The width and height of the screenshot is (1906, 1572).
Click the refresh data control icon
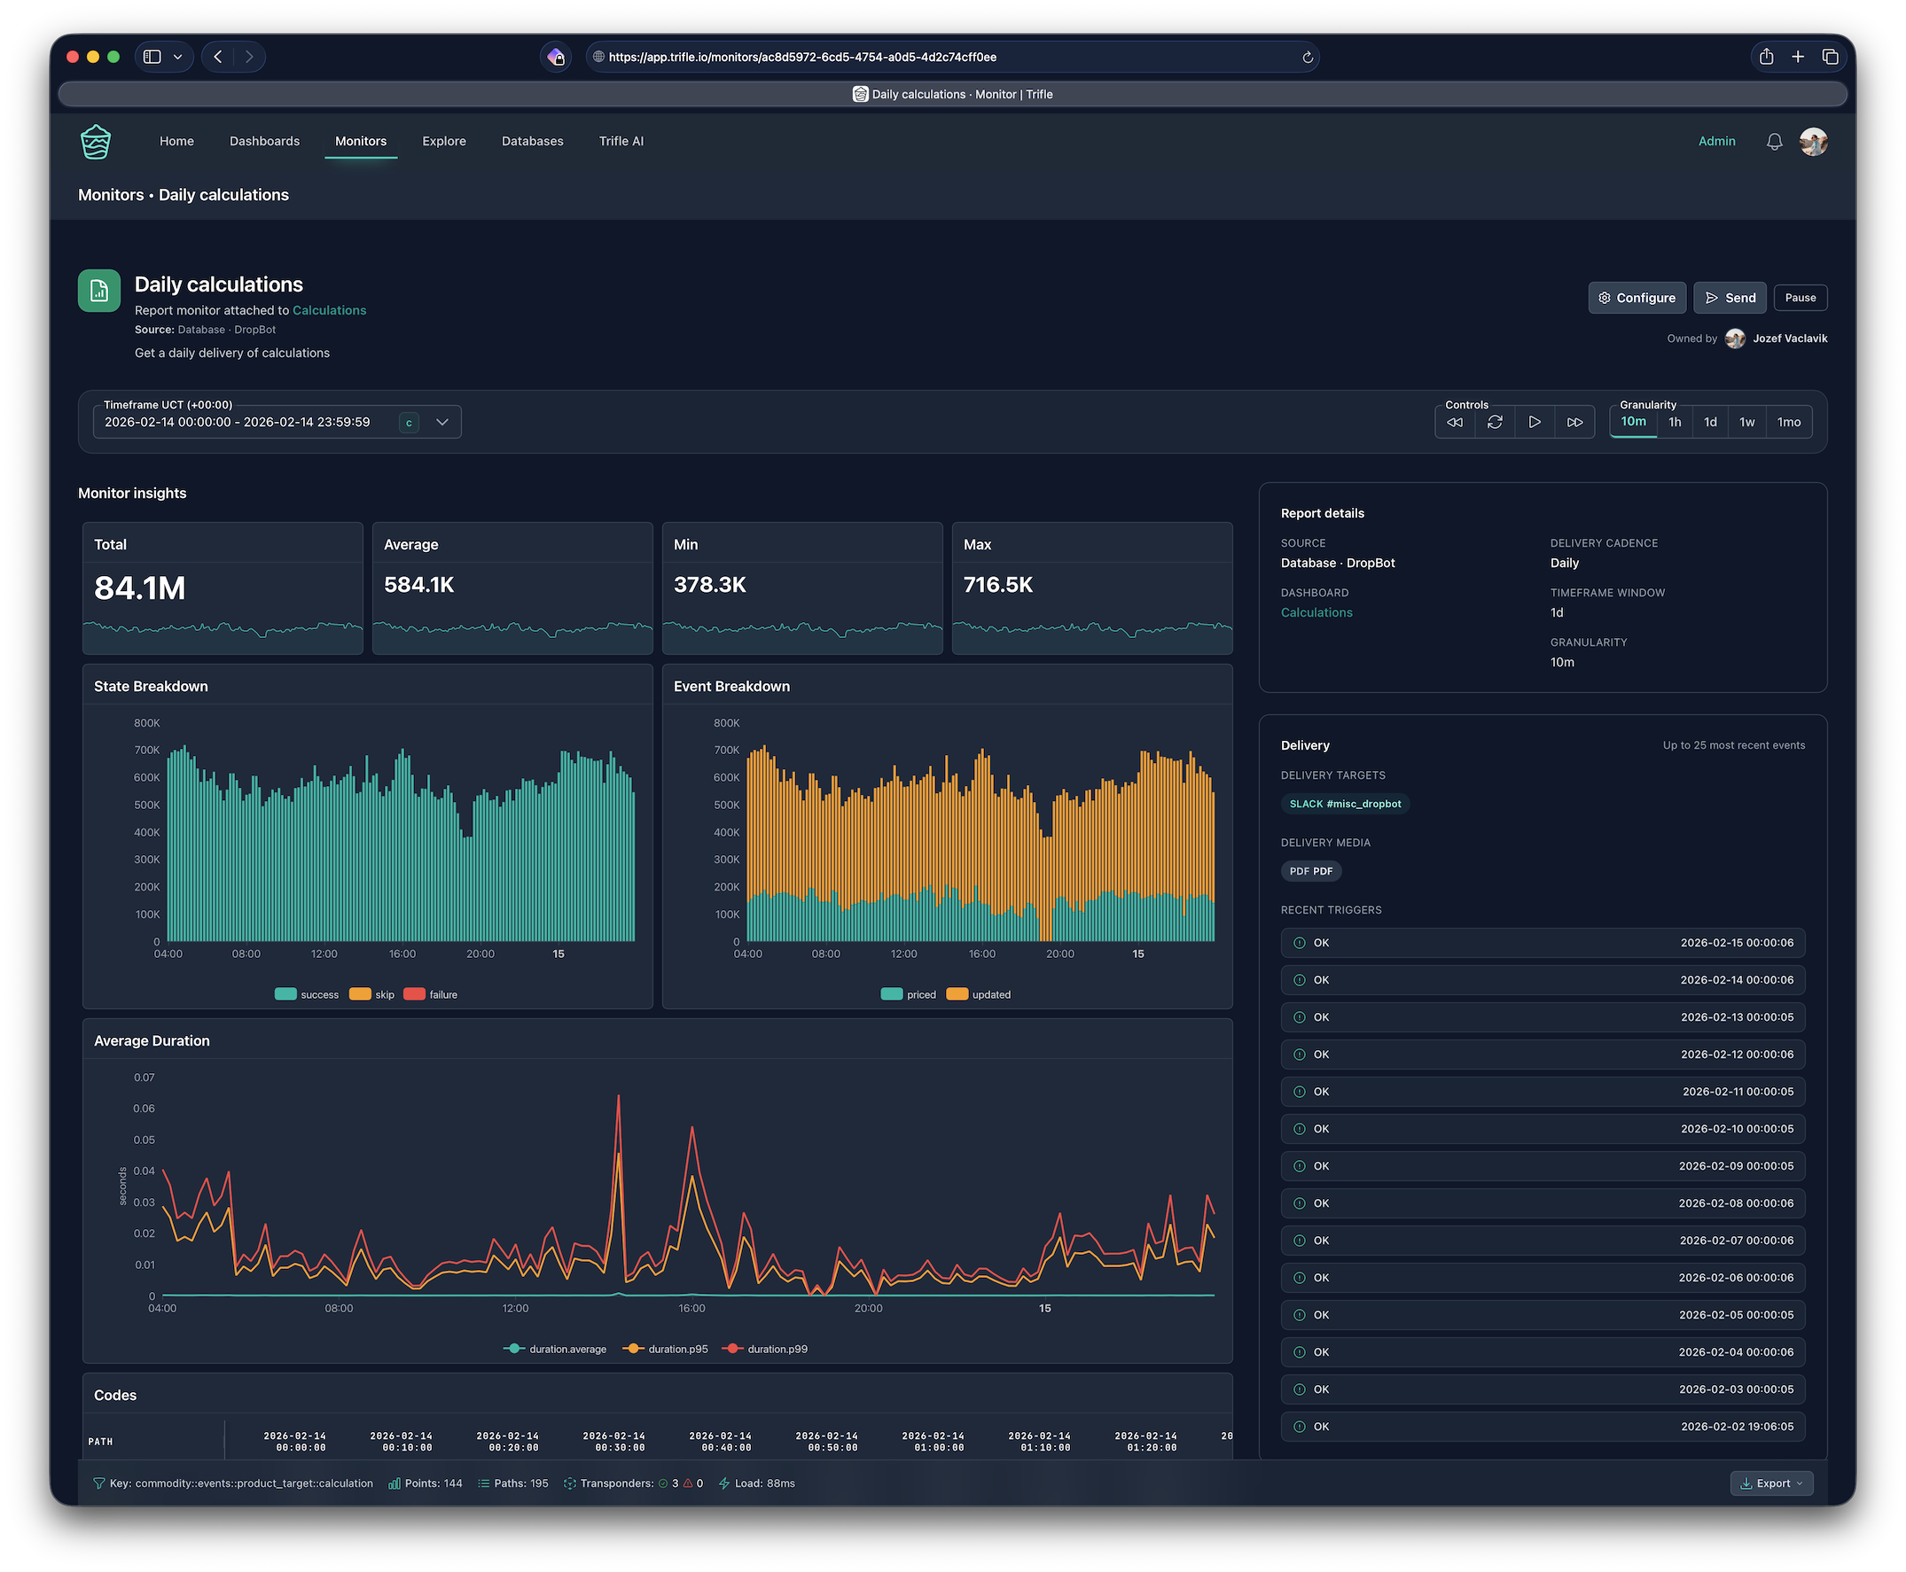1495,422
